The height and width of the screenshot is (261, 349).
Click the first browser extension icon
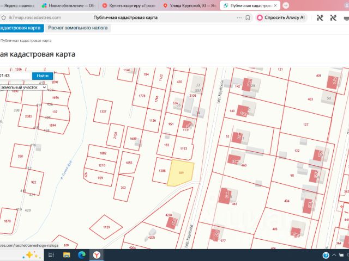point(320,18)
